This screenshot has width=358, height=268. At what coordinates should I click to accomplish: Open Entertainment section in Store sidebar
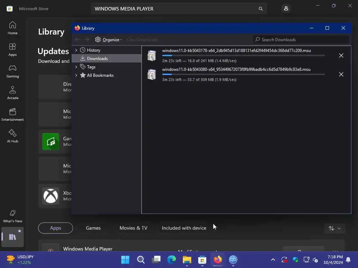[x=13, y=114]
